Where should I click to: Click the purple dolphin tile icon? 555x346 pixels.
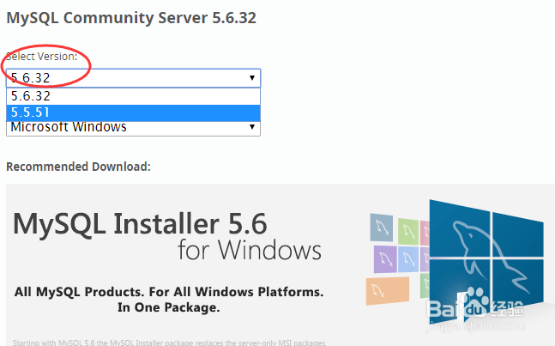click(x=385, y=259)
